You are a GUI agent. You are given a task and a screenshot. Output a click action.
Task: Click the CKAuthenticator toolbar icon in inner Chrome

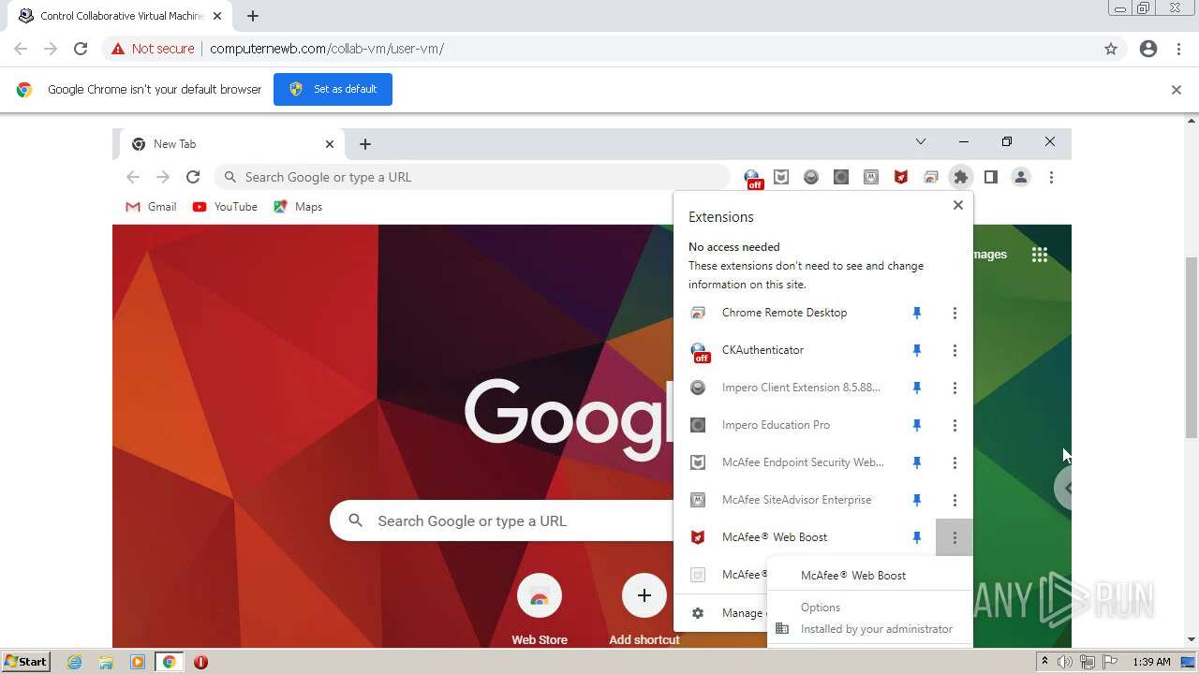(x=752, y=178)
